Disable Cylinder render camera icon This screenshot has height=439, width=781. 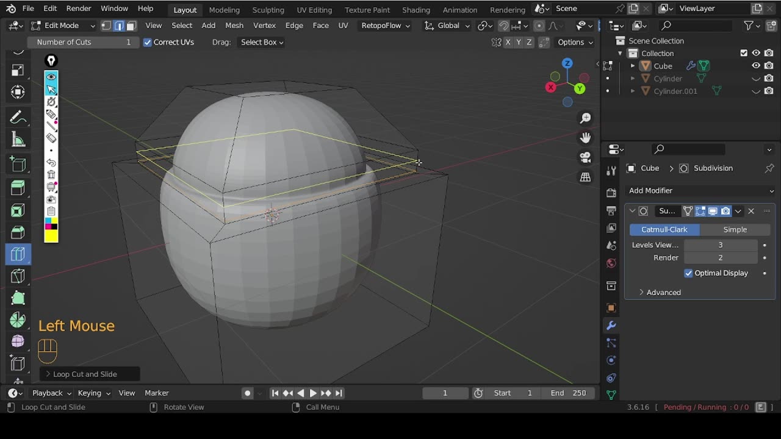point(769,79)
